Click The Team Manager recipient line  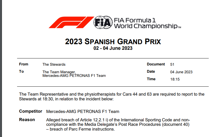pos(59,72)
